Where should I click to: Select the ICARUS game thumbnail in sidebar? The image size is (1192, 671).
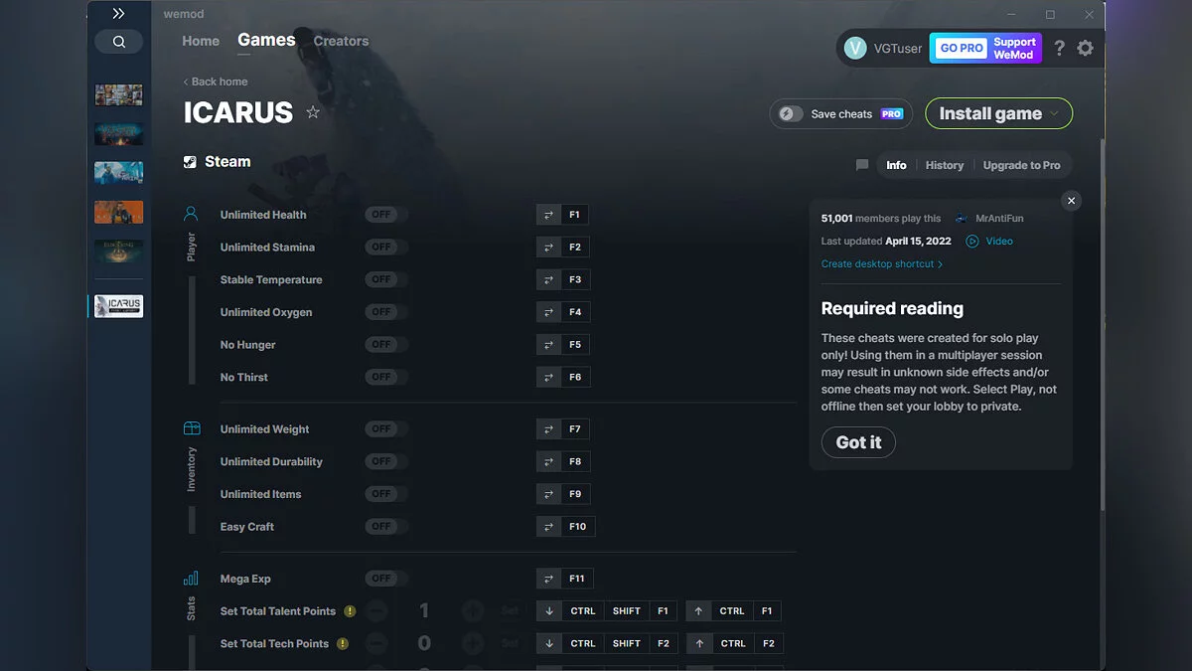119,306
